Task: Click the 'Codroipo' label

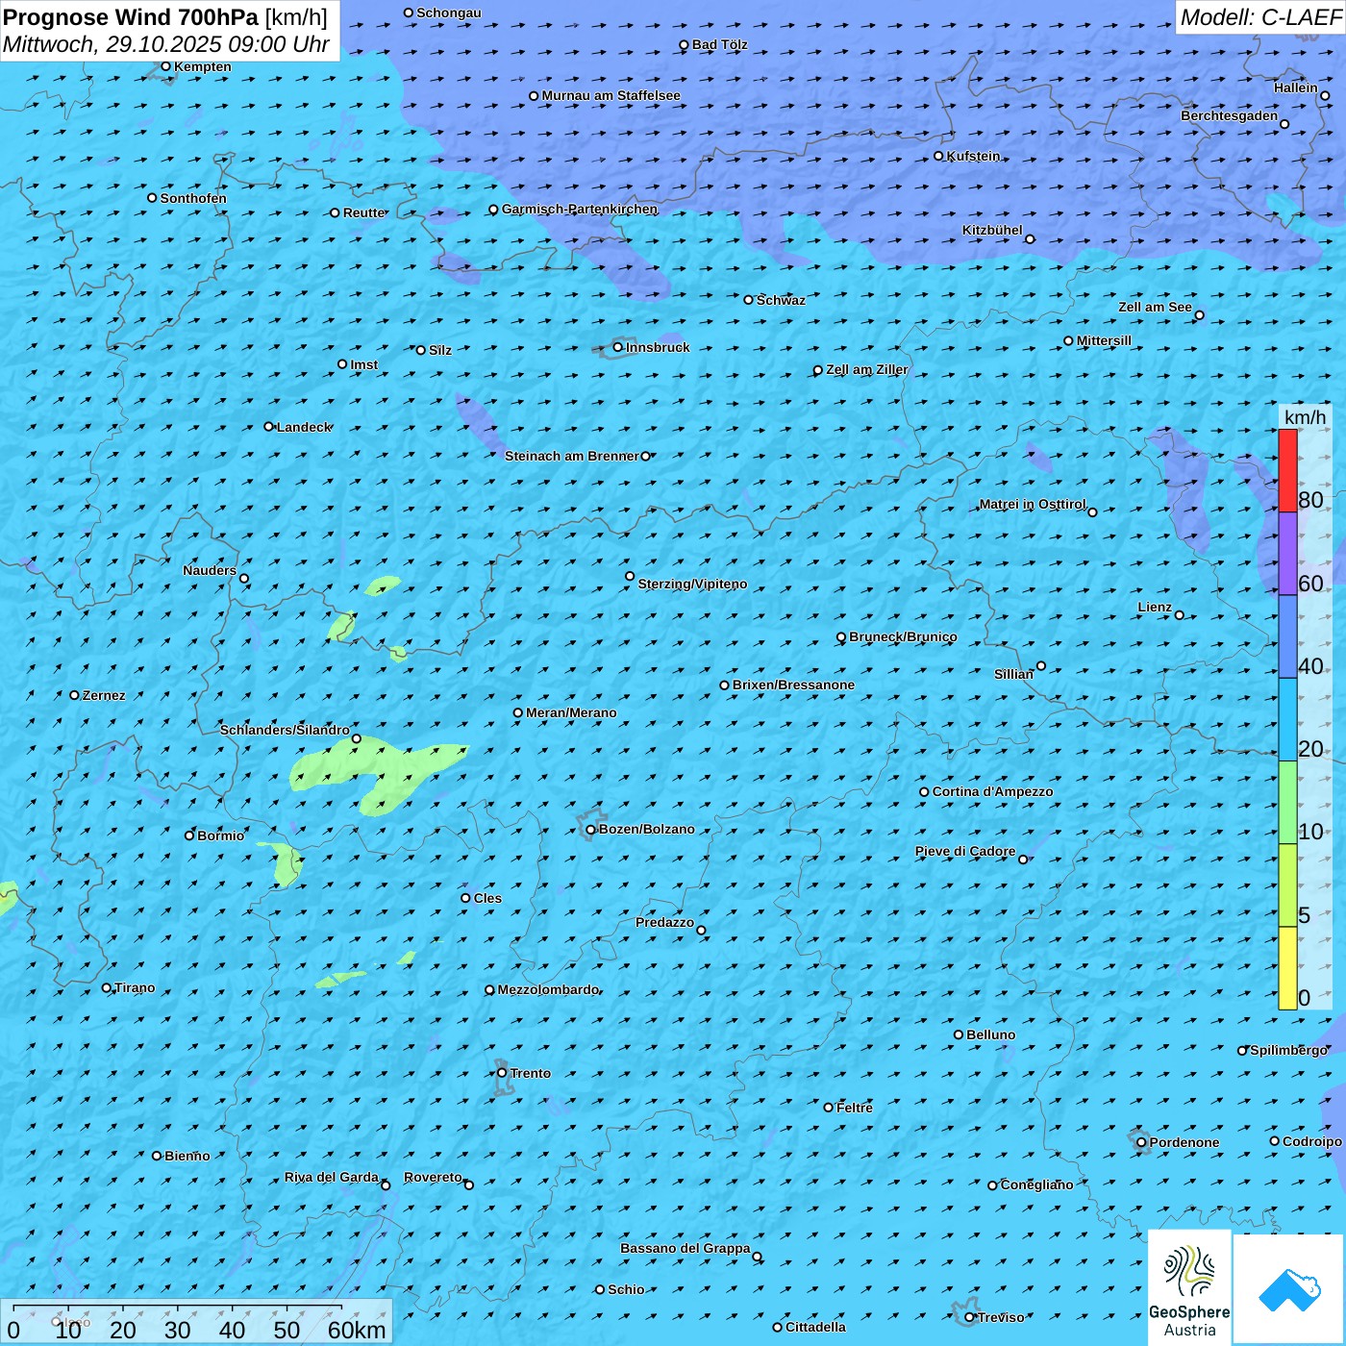Action: (x=1312, y=1141)
